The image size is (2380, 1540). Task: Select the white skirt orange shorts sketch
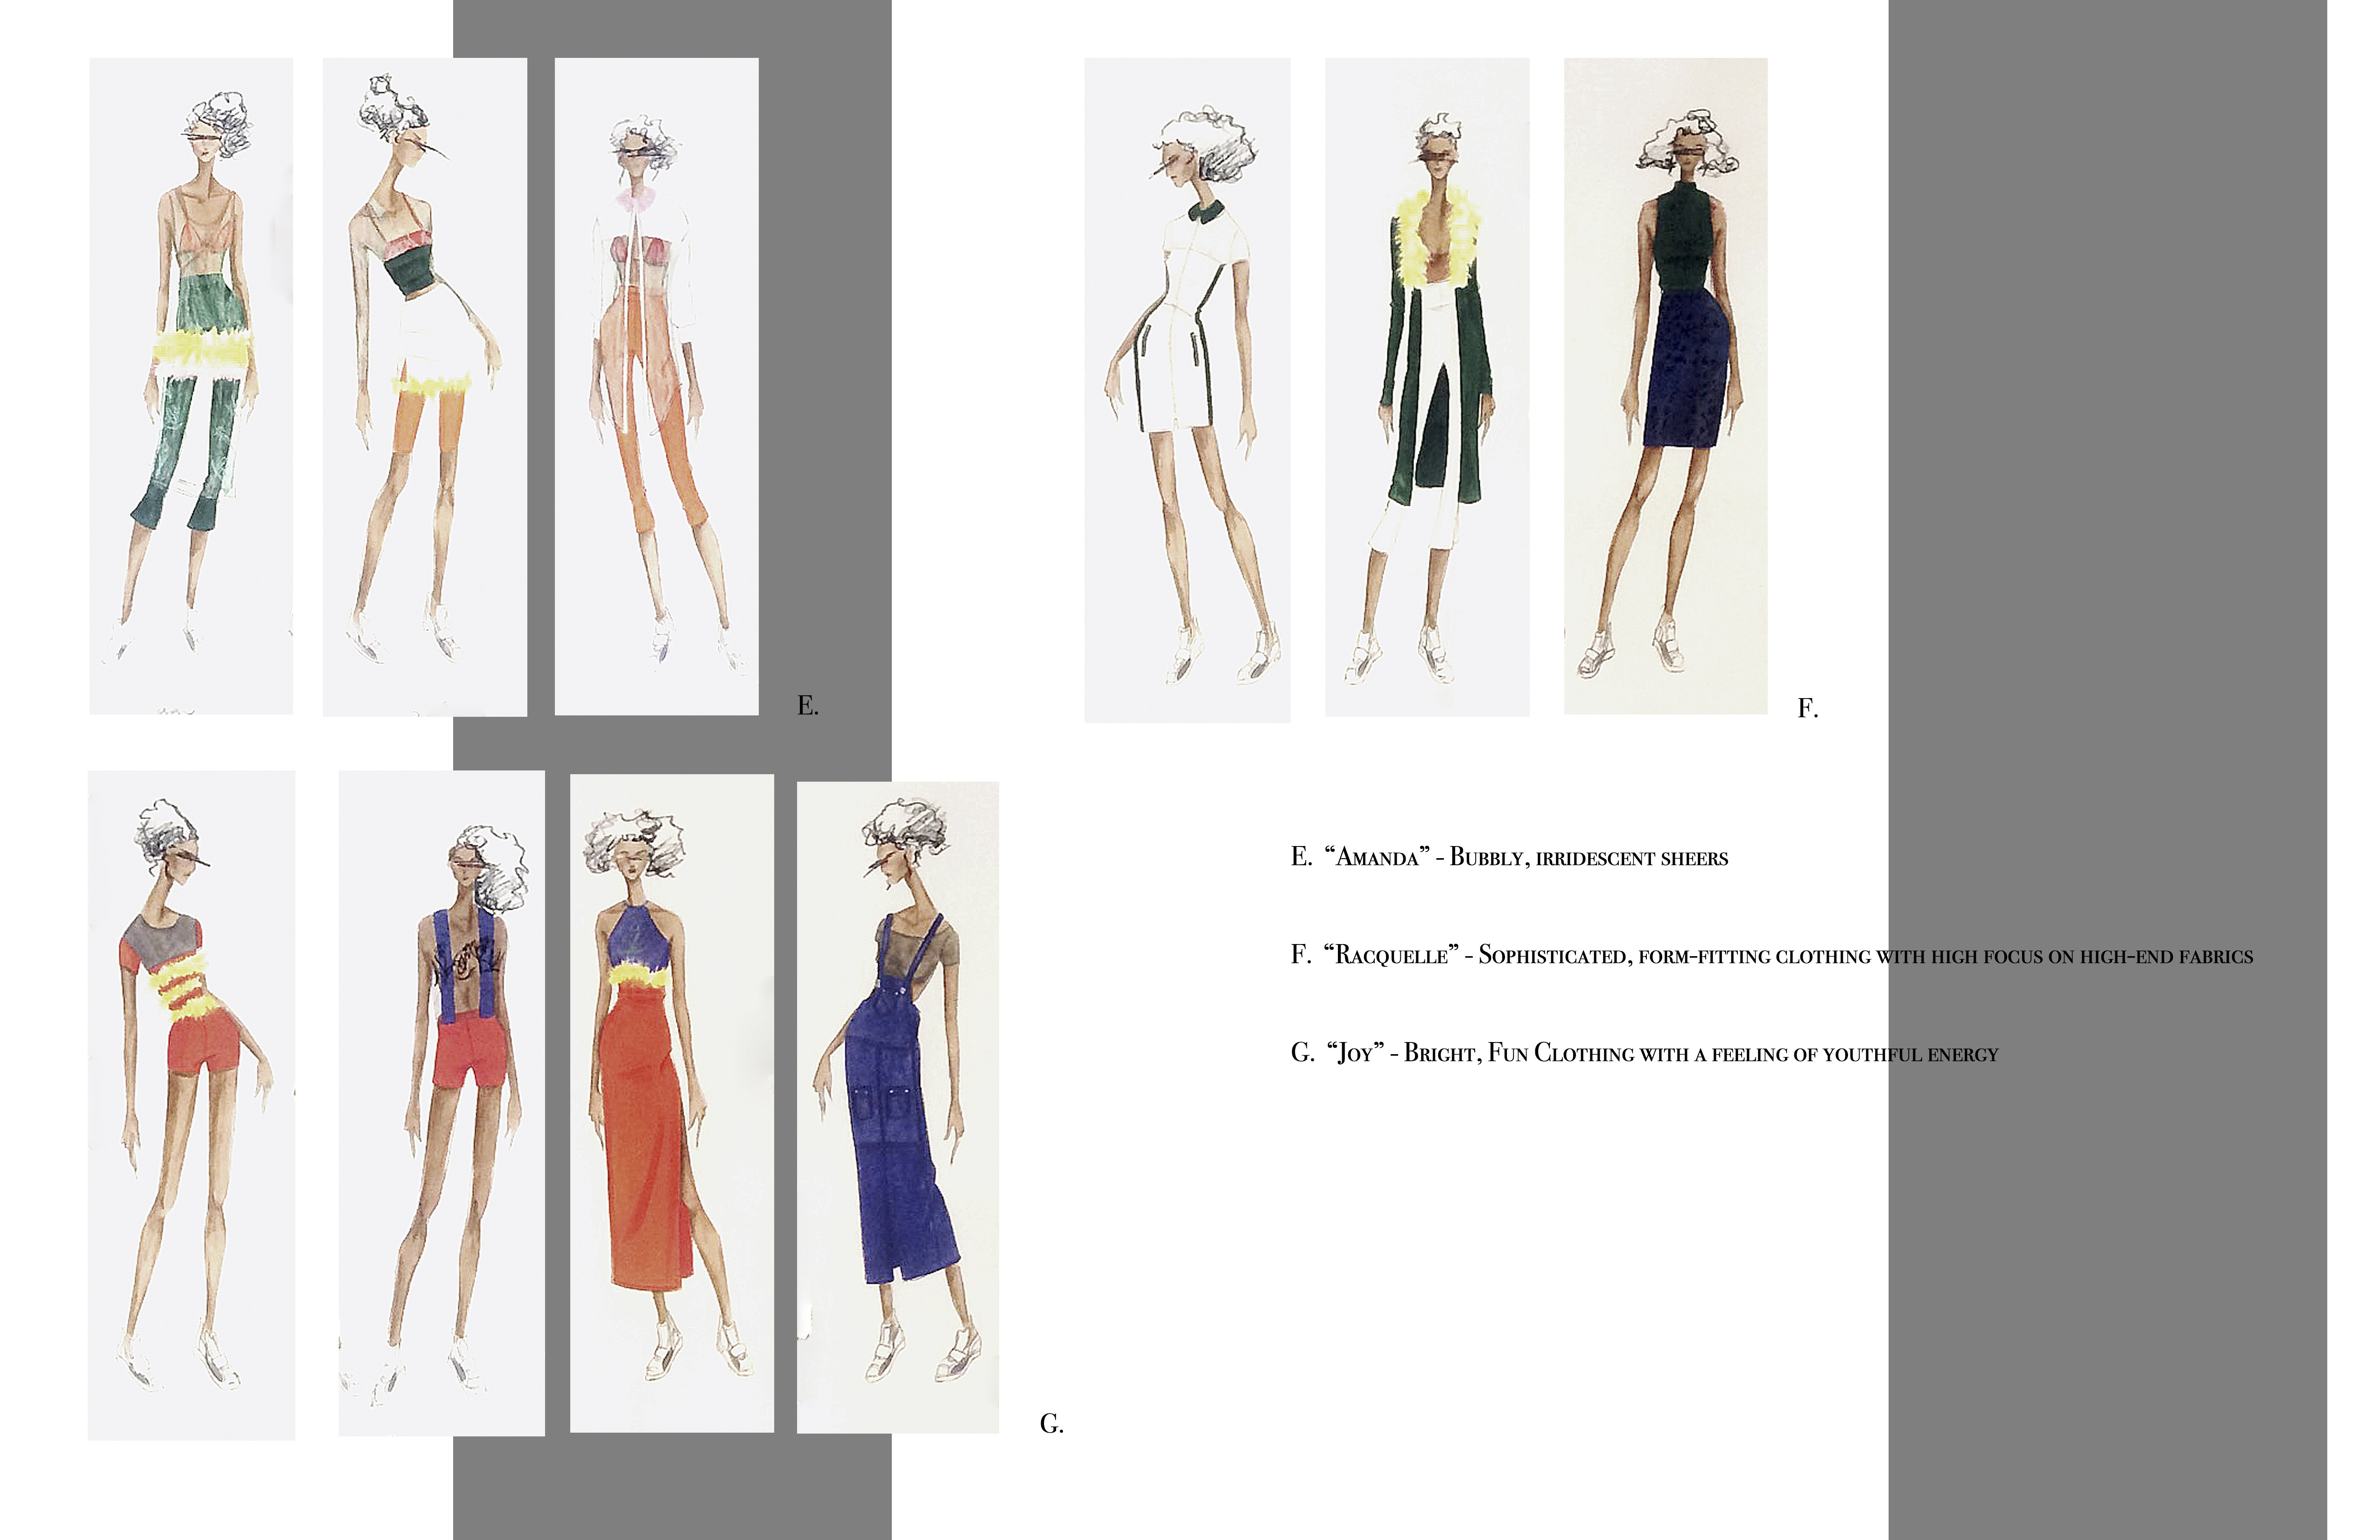[424, 386]
